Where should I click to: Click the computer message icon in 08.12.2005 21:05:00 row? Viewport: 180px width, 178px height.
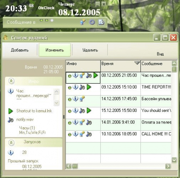point(82,76)
